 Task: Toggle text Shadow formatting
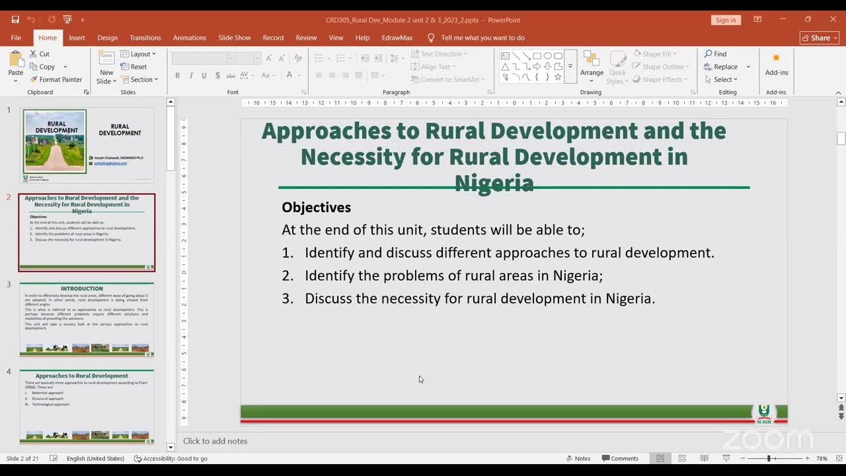(x=217, y=75)
